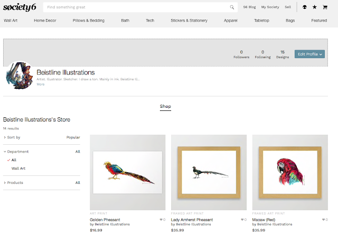Heart the Macaw (Red) print
Viewport: 338px width, 243px height.
(324, 219)
